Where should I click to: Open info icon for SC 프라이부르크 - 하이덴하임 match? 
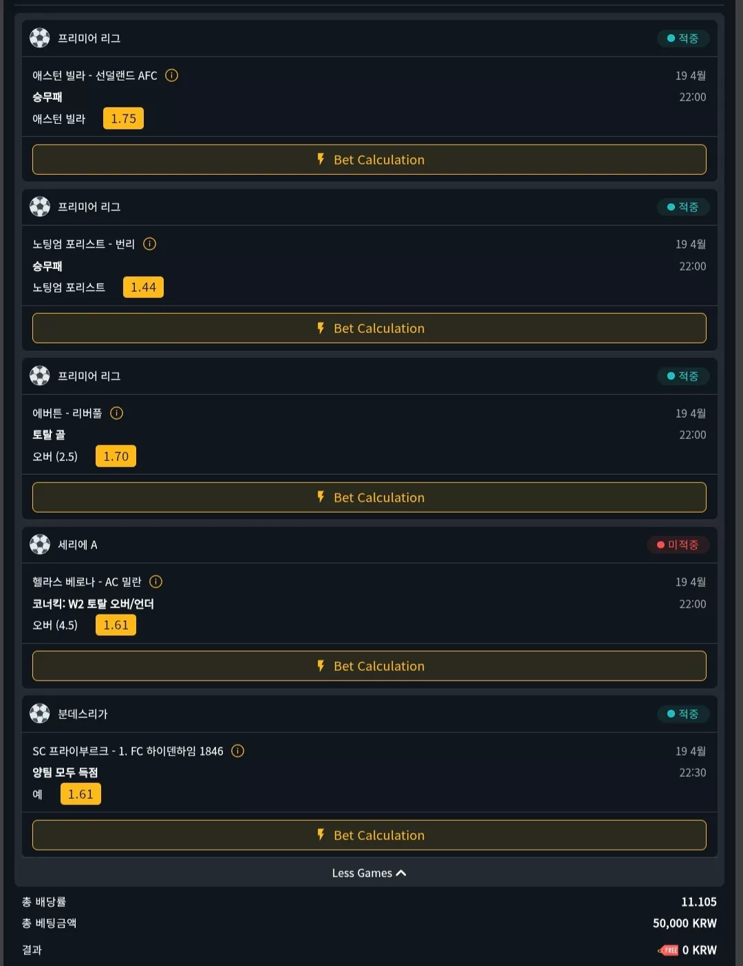[x=238, y=751]
